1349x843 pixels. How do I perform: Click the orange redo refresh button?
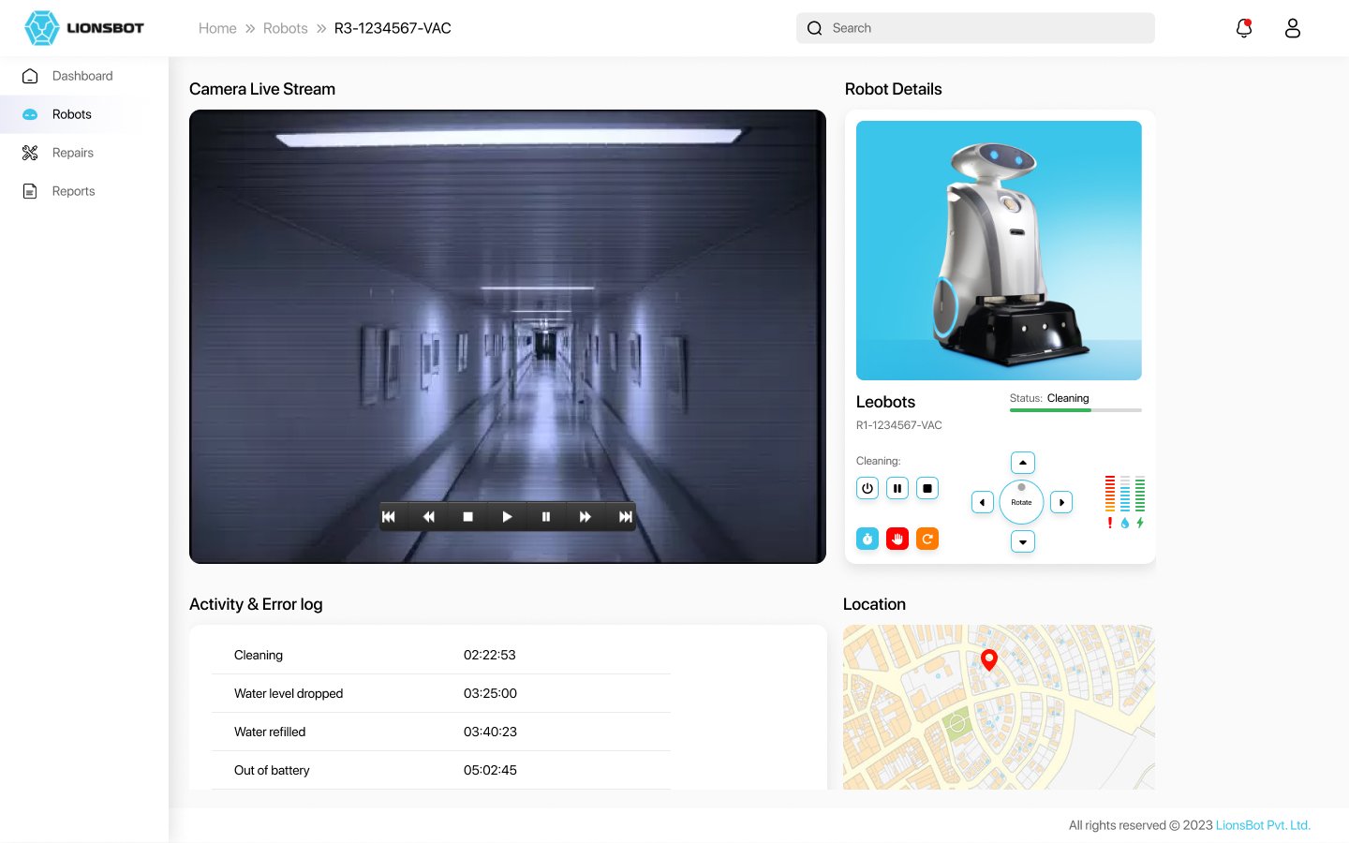click(x=927, y=539)
